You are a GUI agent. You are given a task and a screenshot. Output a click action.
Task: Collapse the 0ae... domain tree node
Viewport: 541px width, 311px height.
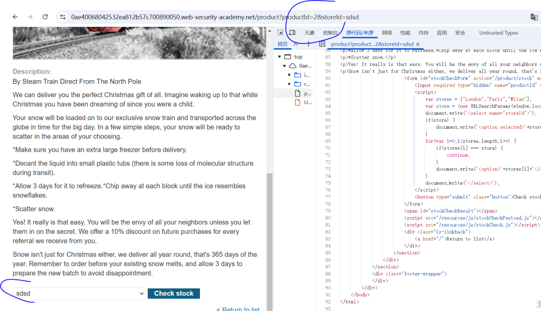tap(285, 66)
